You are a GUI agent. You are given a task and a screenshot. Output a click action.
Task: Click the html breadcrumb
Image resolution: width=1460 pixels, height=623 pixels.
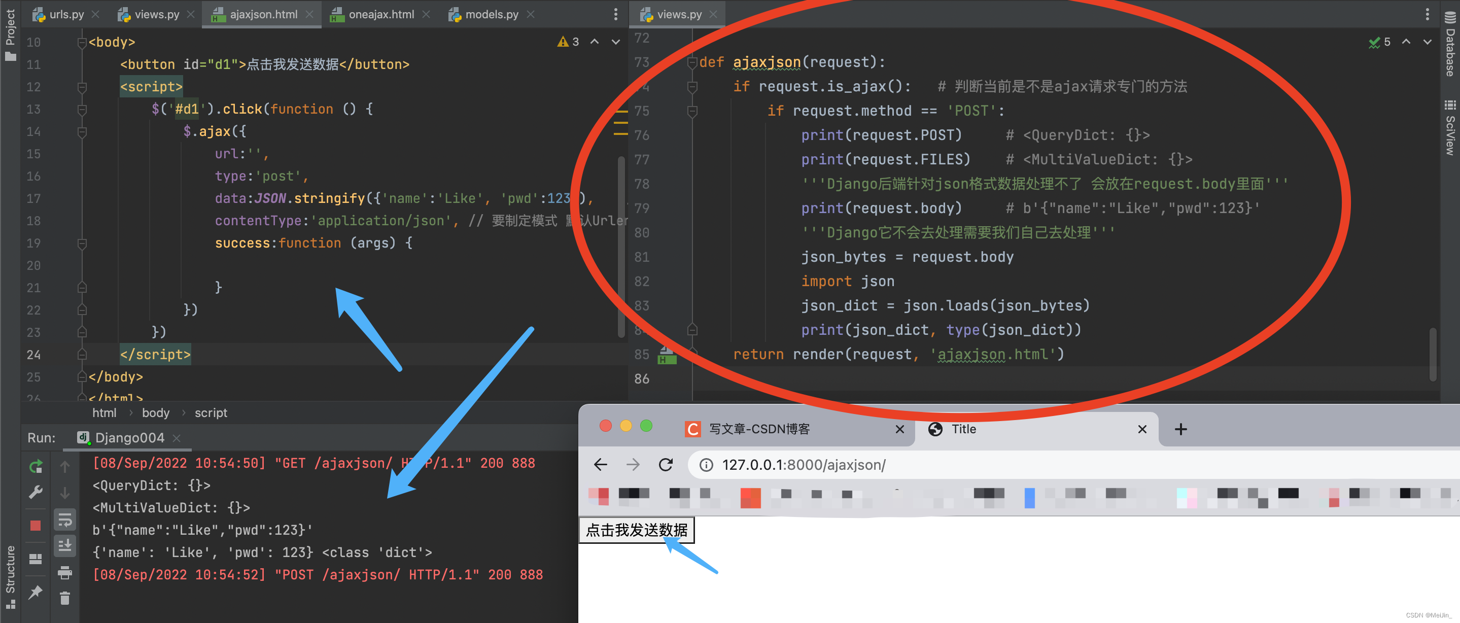[x=105, y=412]
